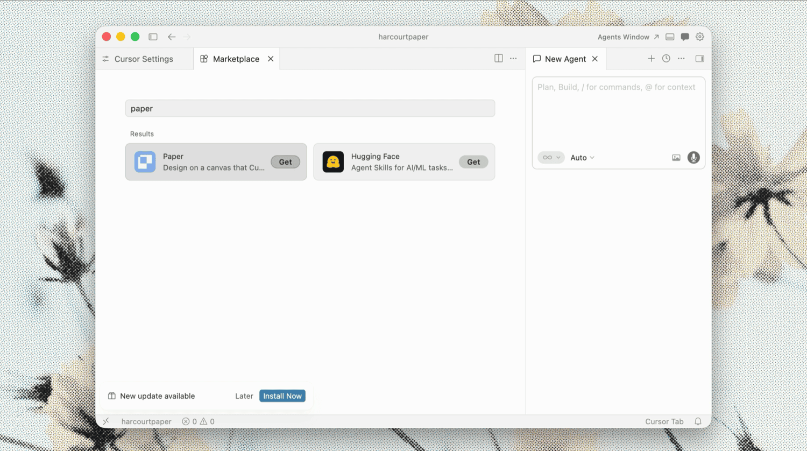Open the agent mode infinity dropdown
The height and width of the screenshot is (451, 807).
click(551, 157)
